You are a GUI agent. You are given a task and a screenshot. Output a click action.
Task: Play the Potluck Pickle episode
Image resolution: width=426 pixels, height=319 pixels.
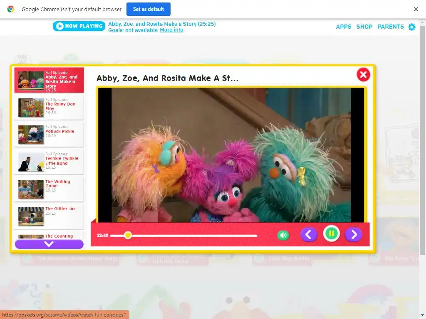pyautogui.click(x=49, y=134)
